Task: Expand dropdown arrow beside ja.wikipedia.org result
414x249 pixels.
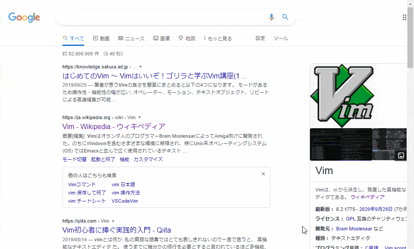Action: (x=140, y=117)
